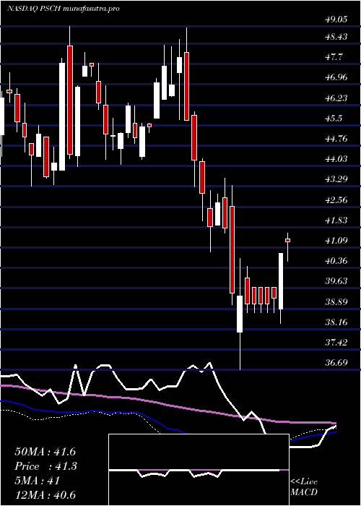Click the MACD inset chart panel
361x506 pixels.
199,470
